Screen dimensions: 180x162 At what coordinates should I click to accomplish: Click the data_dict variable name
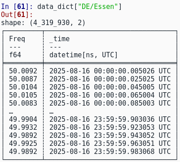(56, 7)
